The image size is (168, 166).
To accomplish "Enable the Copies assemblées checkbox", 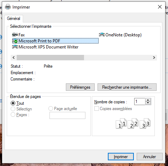I will (x=96, y=109).
